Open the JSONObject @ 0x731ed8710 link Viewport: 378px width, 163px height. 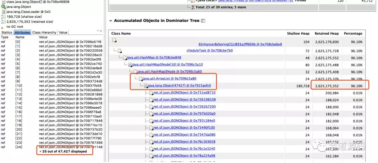click(184, 92)
